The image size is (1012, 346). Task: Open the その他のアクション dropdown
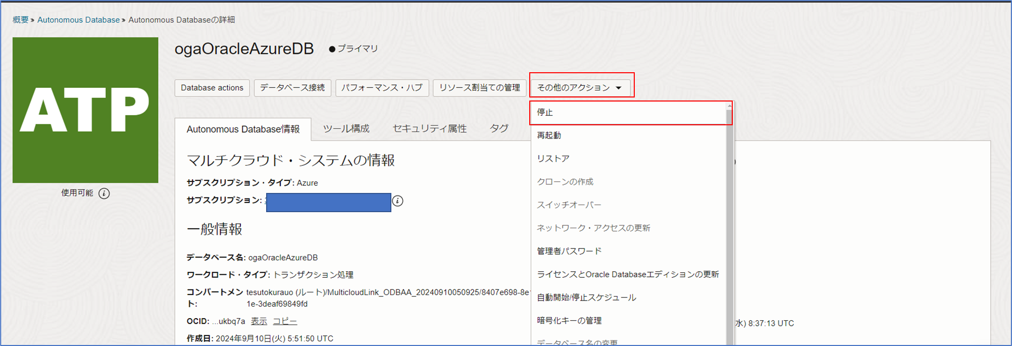pos(580,88)
